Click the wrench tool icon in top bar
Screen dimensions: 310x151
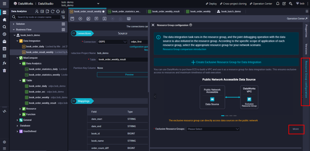[291, 4]
